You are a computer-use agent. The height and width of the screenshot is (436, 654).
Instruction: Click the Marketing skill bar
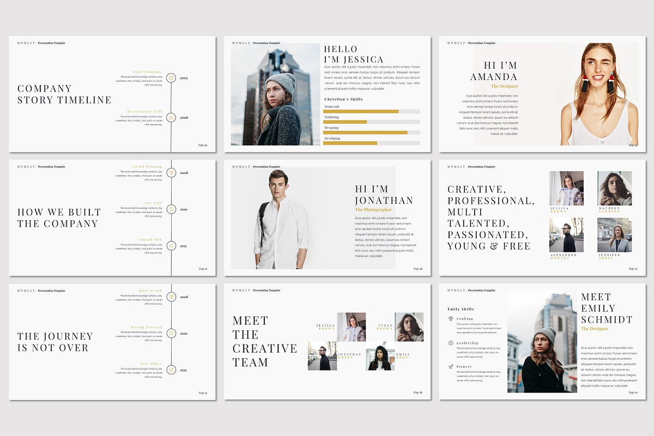point(372,122)
